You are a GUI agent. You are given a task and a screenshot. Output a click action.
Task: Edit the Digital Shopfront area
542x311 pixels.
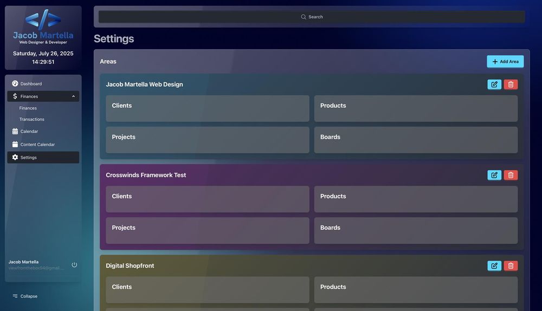[x=494, y=265]
